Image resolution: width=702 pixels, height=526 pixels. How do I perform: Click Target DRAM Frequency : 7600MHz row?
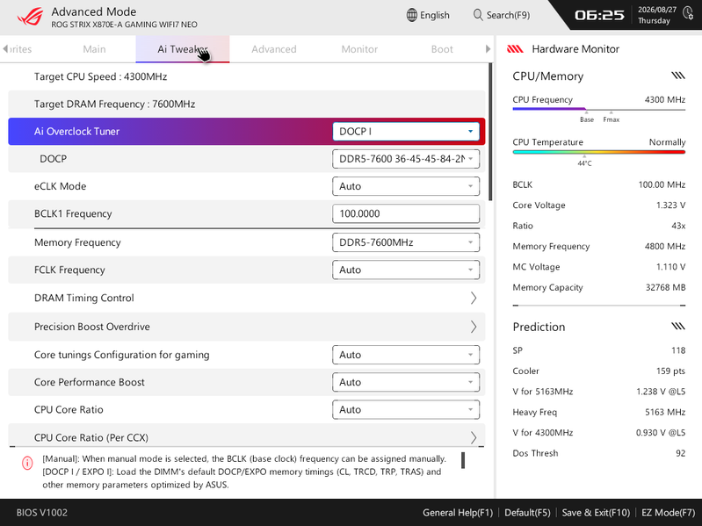246,104
